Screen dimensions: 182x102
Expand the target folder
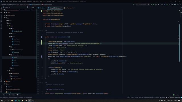pos(5,81)
